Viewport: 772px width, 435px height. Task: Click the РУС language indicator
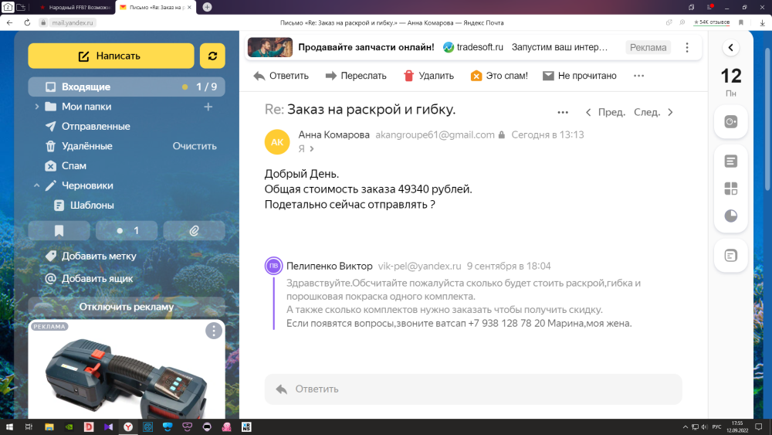(717, 427)
